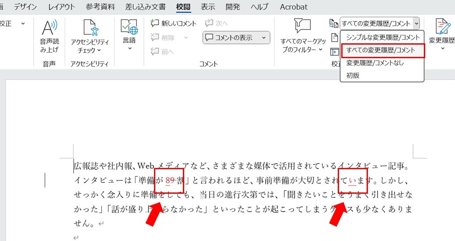Click the text 「話が盛り上がらなかった」 in the paragraph
Image resolution: width=455 pixels, height=241 pixels.
click(x=157, y=209)
